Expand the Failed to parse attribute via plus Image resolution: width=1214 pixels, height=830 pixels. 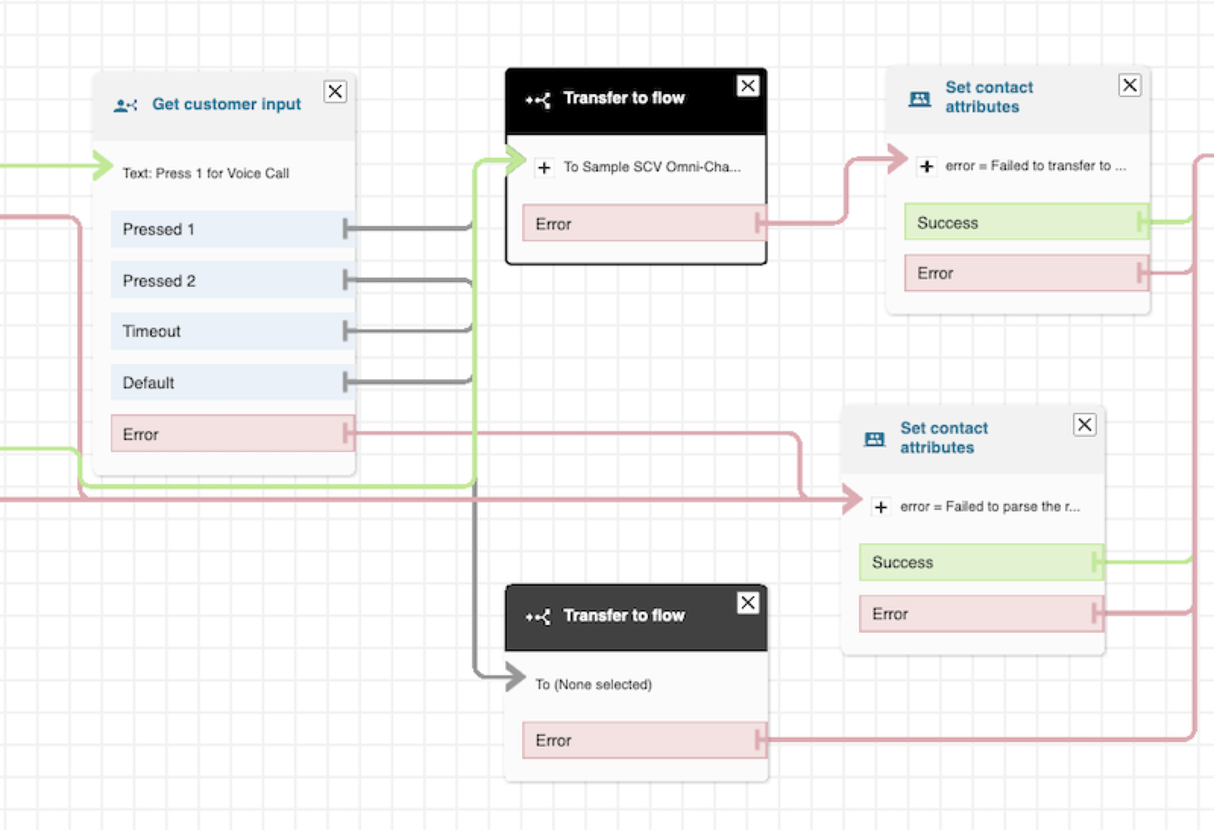click(881, 507)
